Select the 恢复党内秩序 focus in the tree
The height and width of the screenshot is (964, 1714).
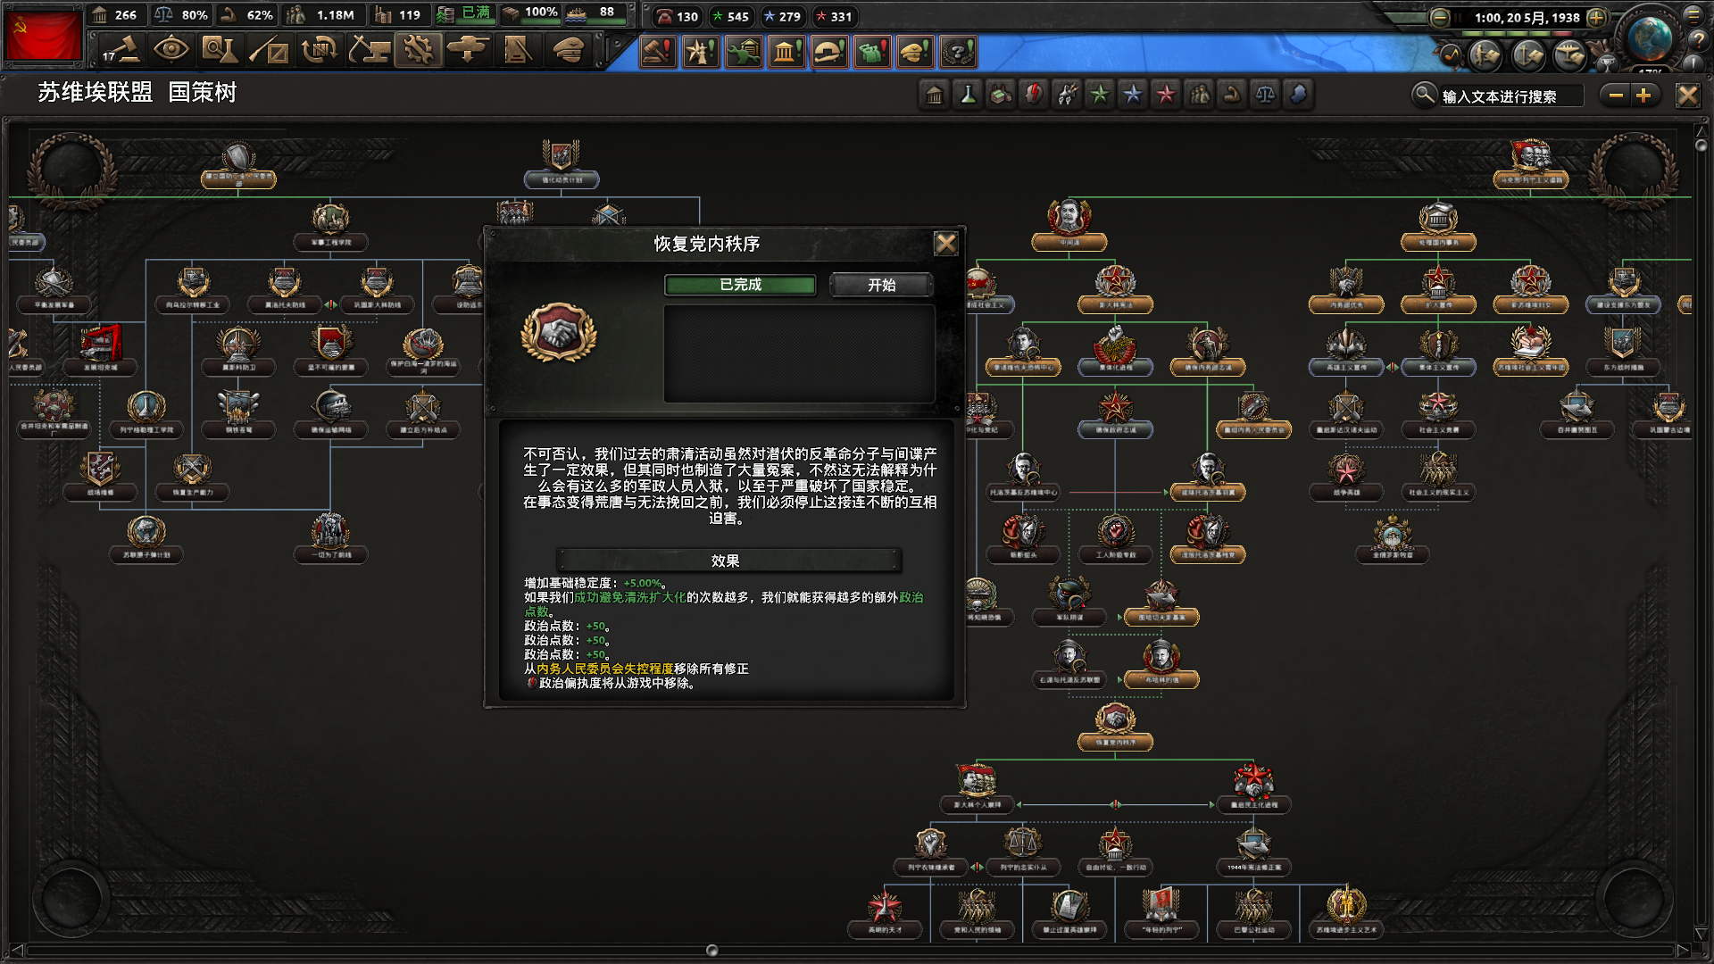click(1115, 727)
